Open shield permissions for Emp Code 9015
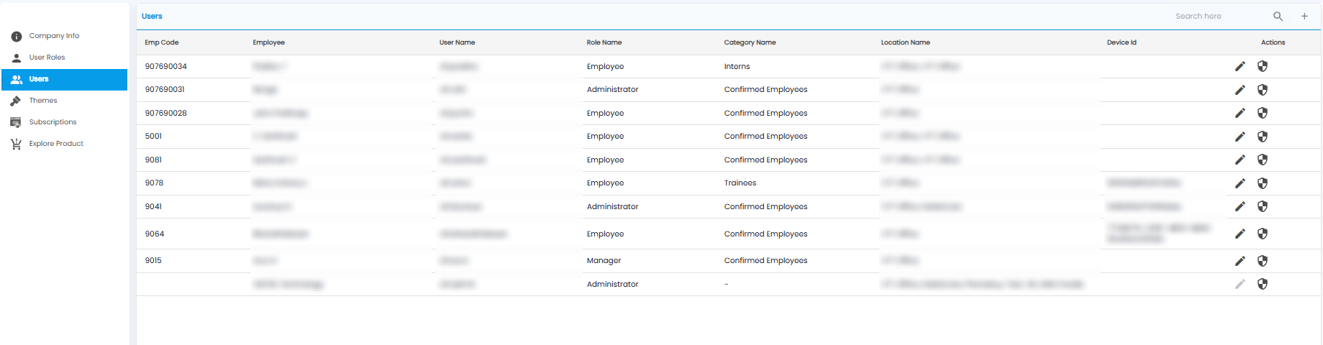Screen dimensions: 1323x345 [x=1262, y=261]
